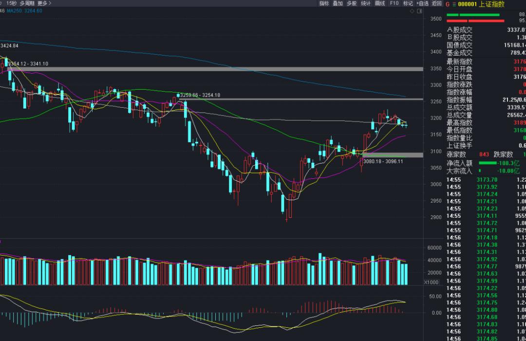526x341 pixels.
Task: Toggle side panel icon beside the diamond
Action: 419,11
